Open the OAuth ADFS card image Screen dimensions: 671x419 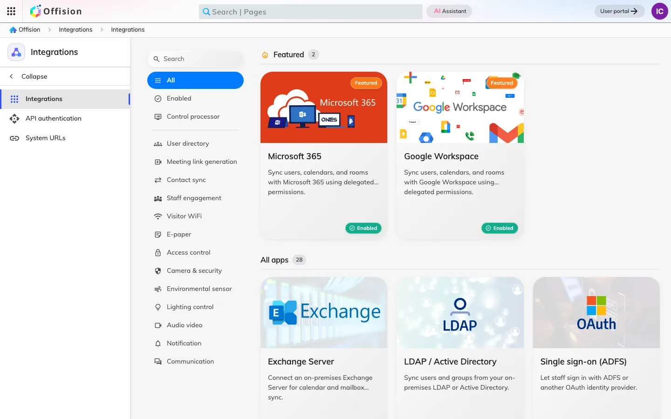point(596,312)
